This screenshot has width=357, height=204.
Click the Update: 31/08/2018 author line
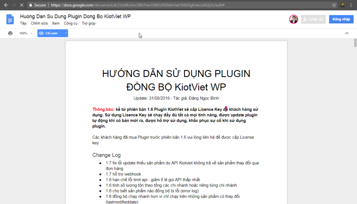(x=176, y=98)
